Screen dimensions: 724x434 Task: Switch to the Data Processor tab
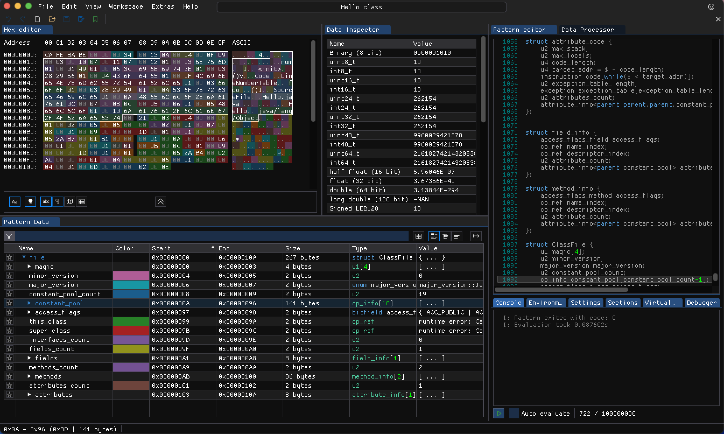coord(587,30)
